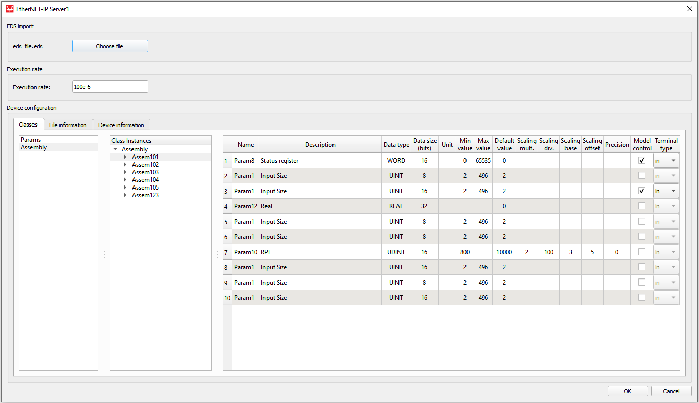The height and width of the screenshot is (403, 699).
Task: Open Terminal type dropdown in row 1
Action: pyautogui.click(x=666, y=161)
